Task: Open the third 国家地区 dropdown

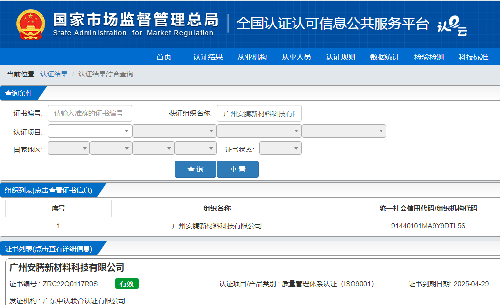Action: pyautogui.click(x=153, y=148)
